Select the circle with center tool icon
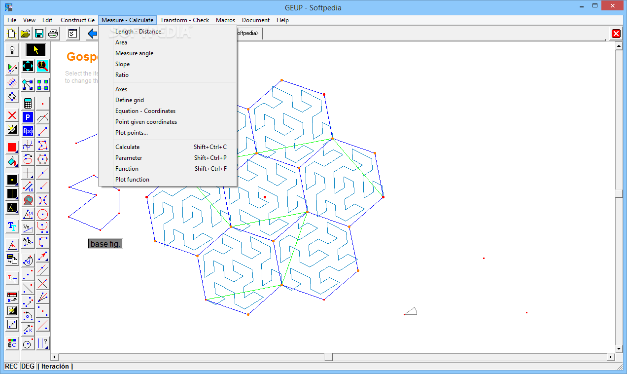 coord(43,214)
